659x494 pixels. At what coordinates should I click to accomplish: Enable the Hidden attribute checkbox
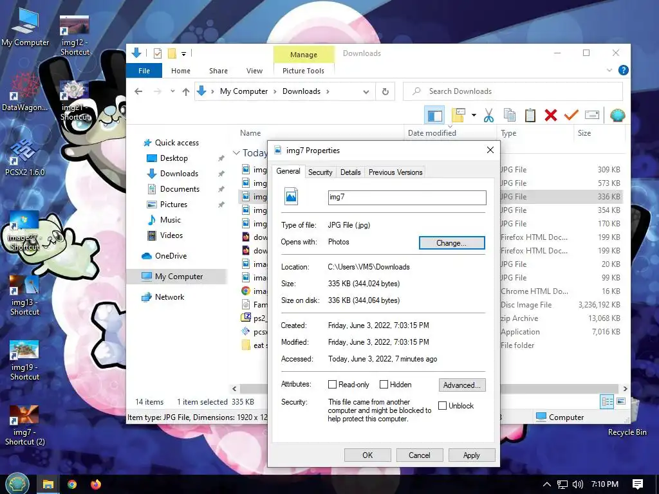pyautogui.click(x=384, y=385)
